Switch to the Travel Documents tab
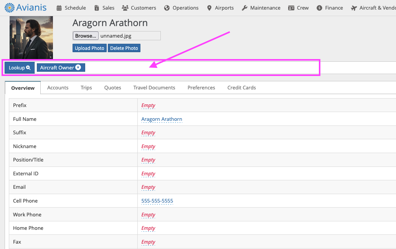Viewport: 396px width, 249px height. [x=154, y=87]
